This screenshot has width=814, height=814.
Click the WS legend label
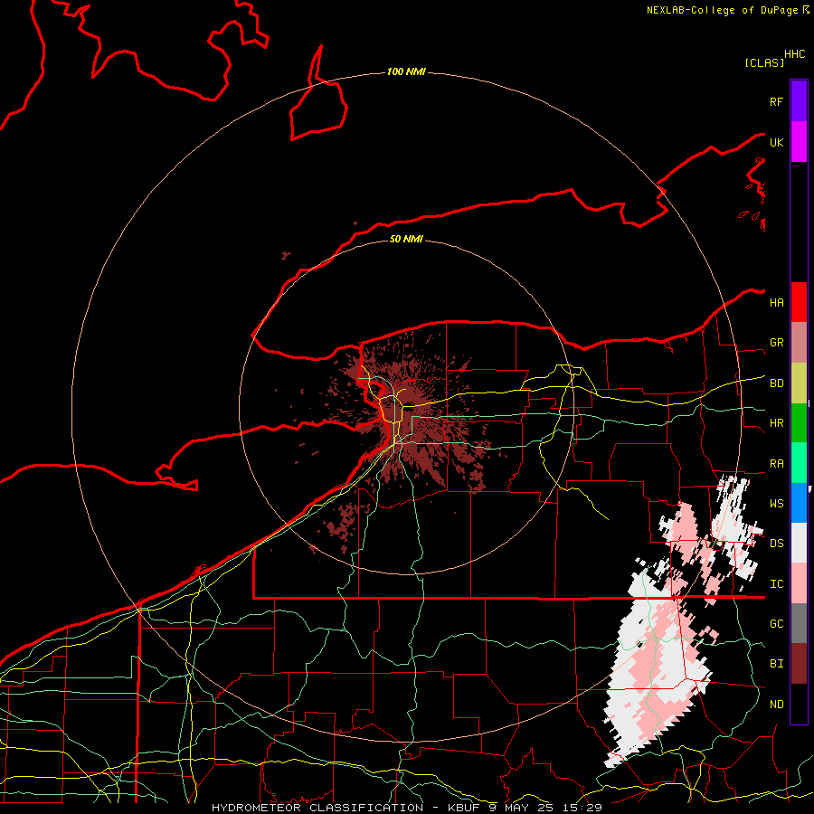click(777, 504)
